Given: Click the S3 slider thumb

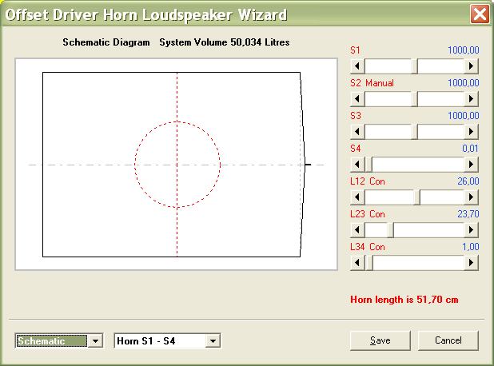Looking at the screenshot, I should [x=415, y=132].
